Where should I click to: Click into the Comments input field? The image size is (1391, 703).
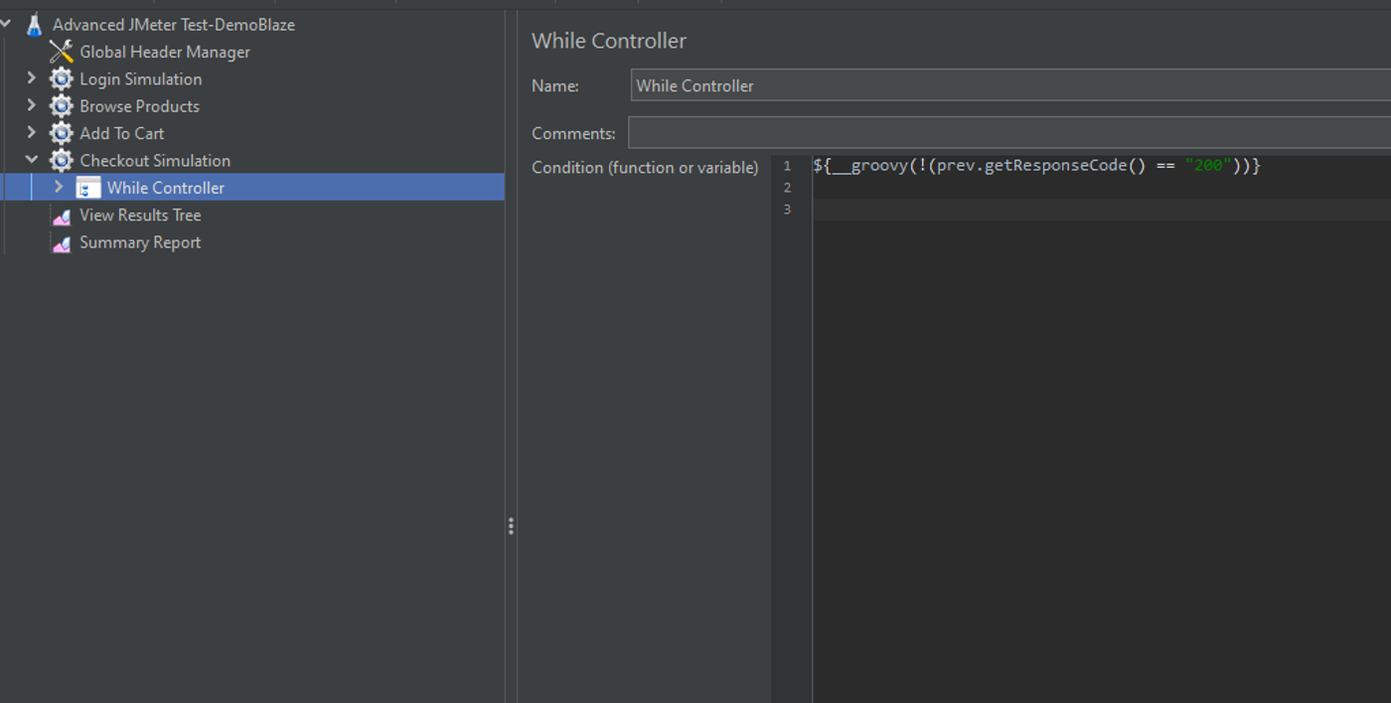click(x=1009, y=132)
